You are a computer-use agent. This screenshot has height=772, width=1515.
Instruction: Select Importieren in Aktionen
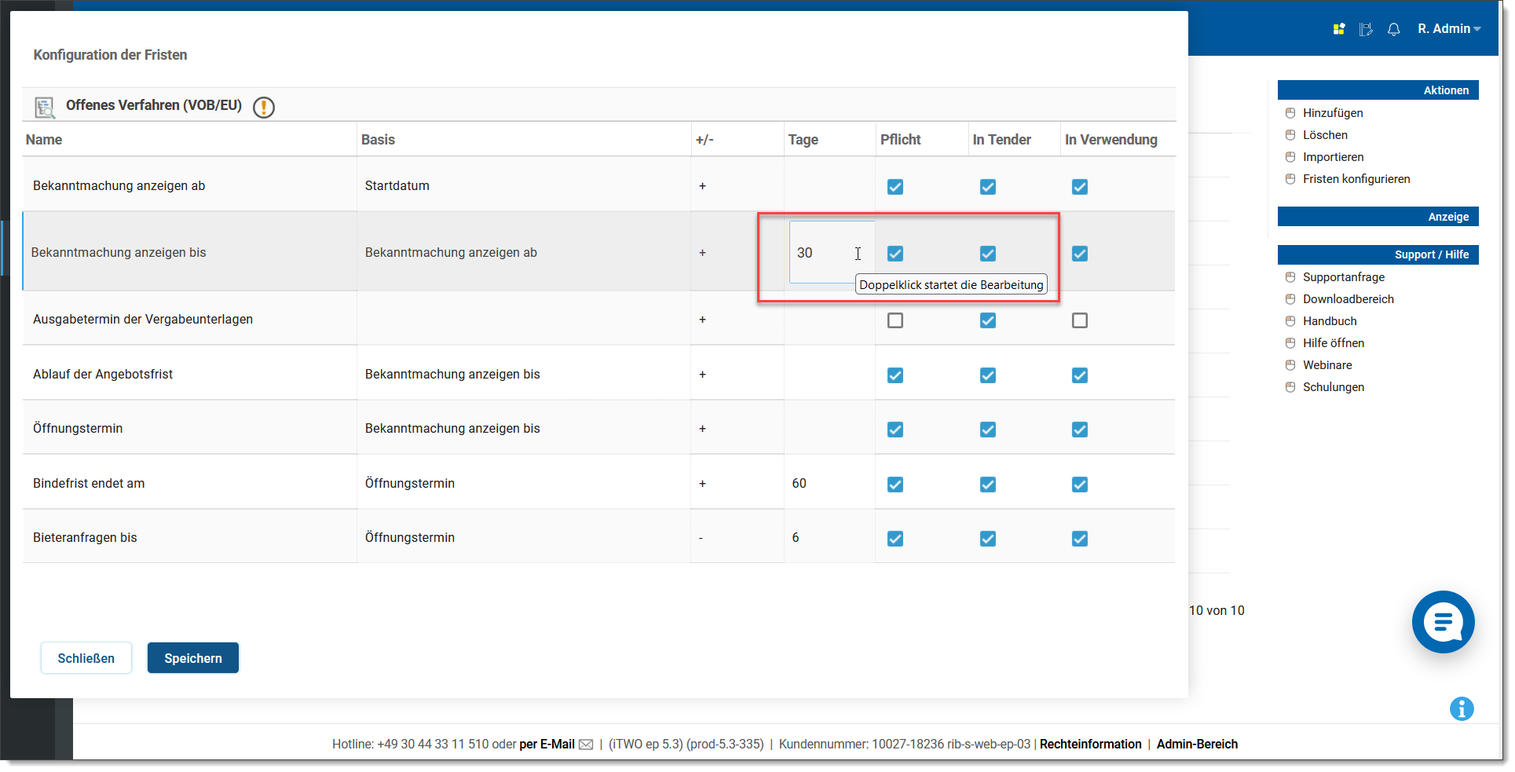point(1333,157)
